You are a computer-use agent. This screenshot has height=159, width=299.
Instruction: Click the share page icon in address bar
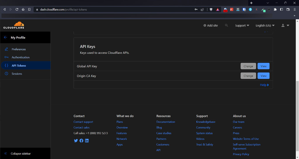pyautogui.click(x=202, y=9)
